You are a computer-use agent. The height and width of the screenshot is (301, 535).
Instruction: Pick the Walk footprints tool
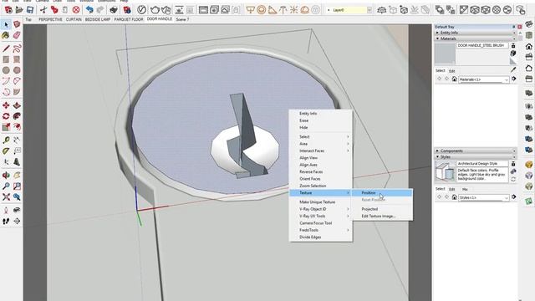6,221
